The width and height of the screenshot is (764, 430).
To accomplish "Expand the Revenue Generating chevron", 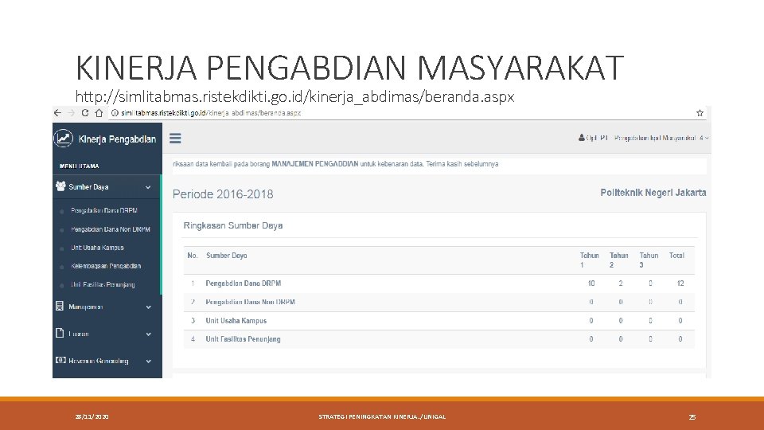I will point(149,362).
